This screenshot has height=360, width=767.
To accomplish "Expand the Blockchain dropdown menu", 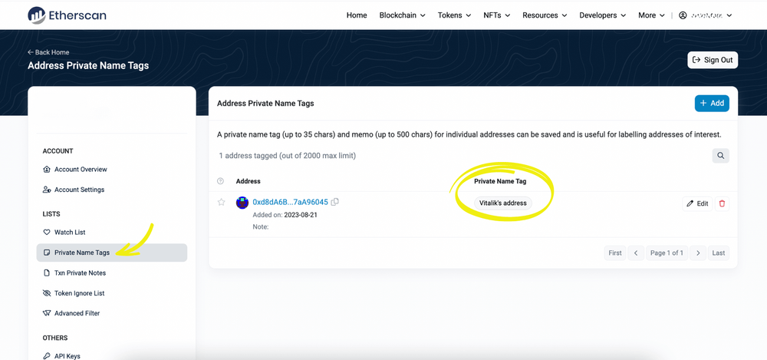I will 402,15.
